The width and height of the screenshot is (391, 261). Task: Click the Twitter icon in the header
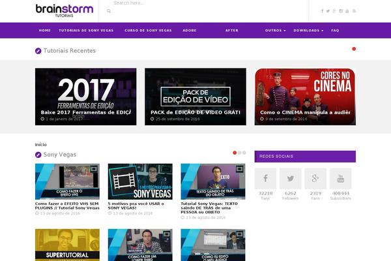pos(328,11)
